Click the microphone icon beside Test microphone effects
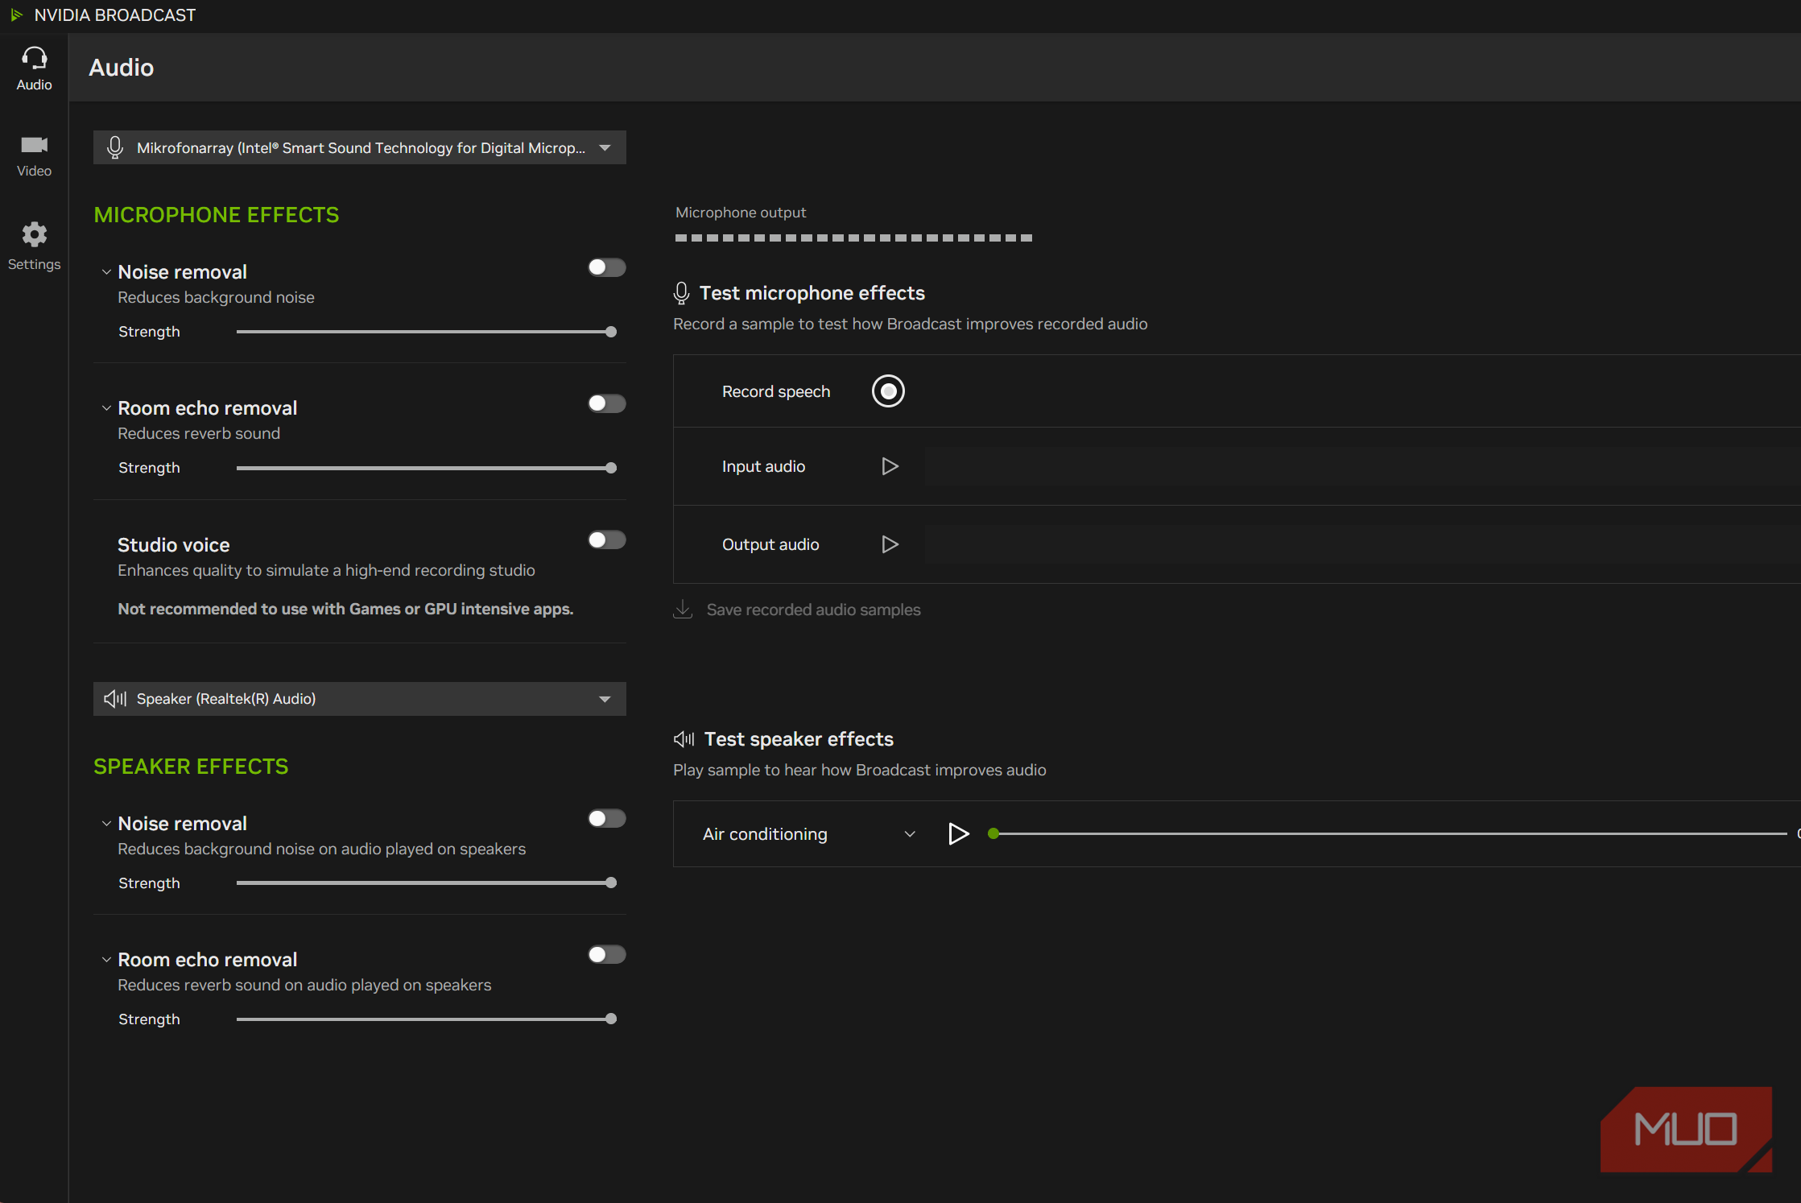Image resolution: width=1801 pixels, height=1203 pixels. [x=681, y=293]
